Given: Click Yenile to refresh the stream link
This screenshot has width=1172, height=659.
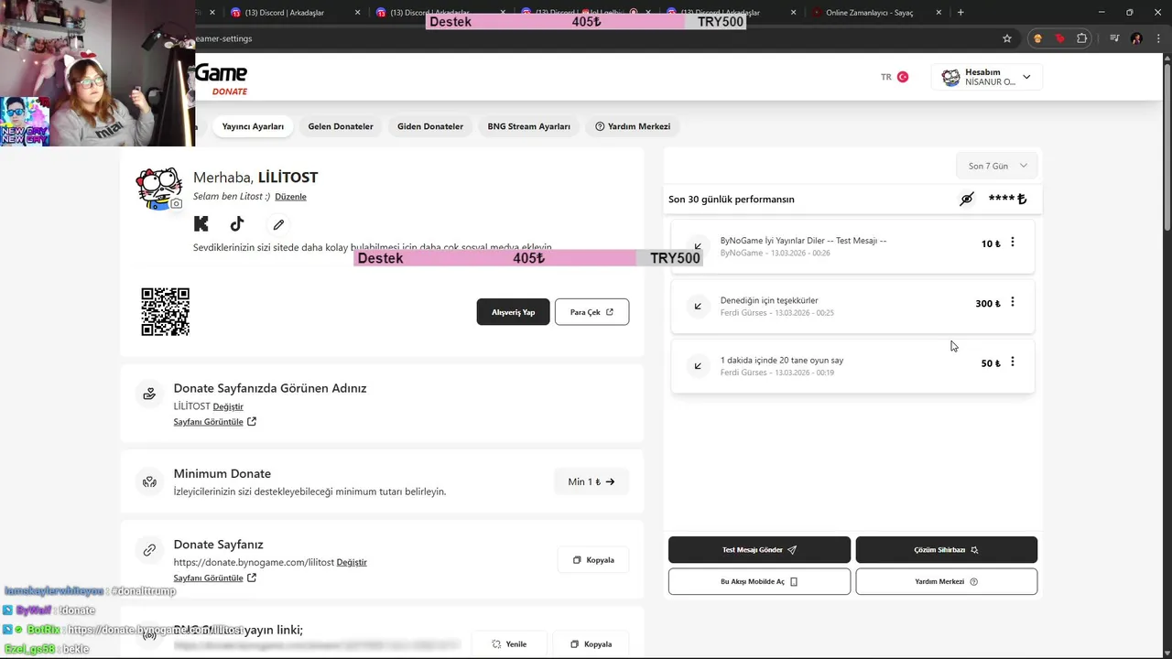Looking at the screenshot, I should [x=509, y=644].
